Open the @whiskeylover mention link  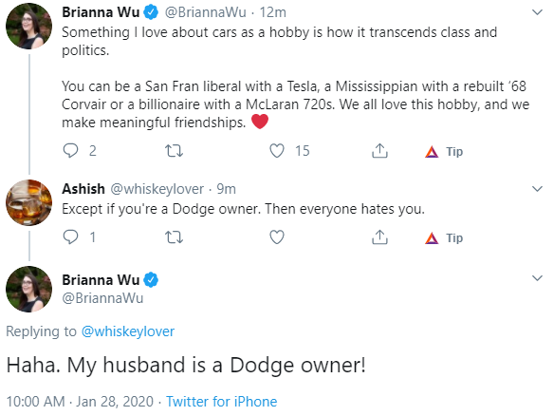click(x=128, y=331)
